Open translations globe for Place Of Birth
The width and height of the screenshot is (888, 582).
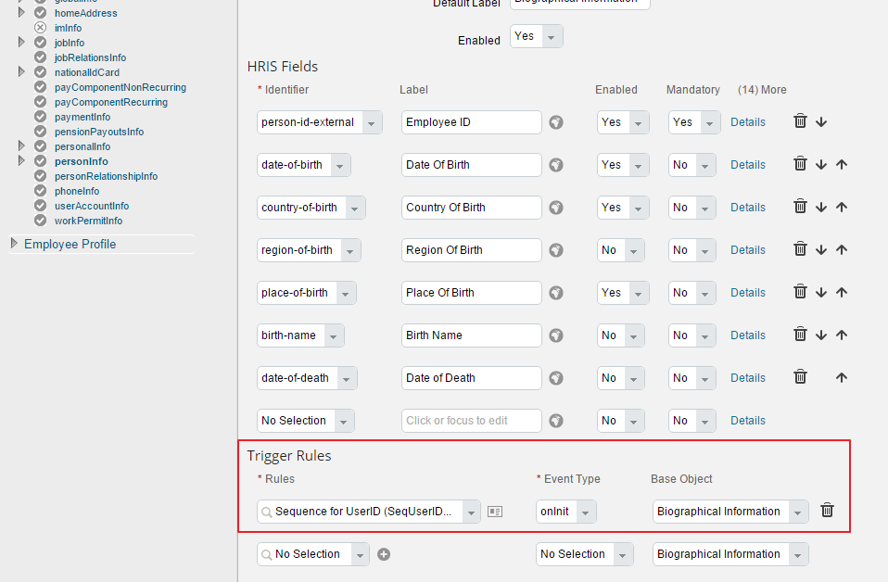[556, 293]
